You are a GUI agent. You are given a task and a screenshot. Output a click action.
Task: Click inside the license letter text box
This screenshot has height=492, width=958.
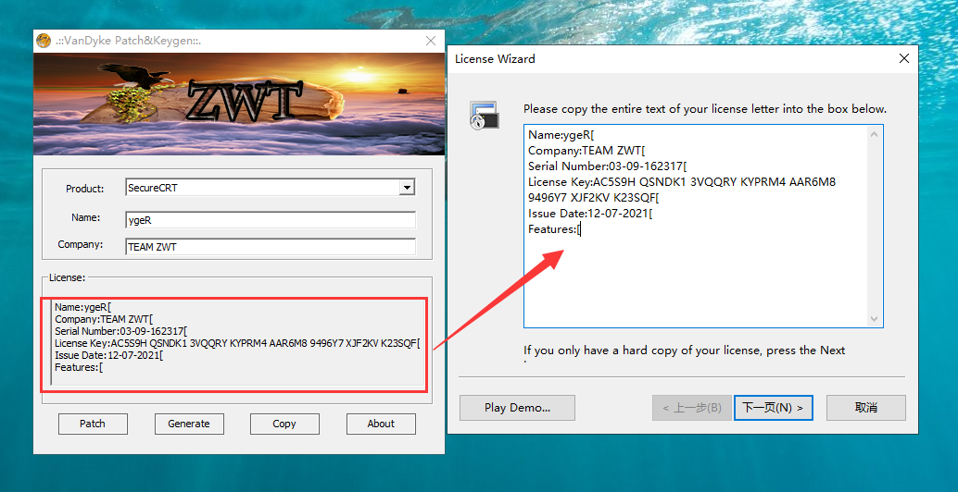[x=703, y=227]
